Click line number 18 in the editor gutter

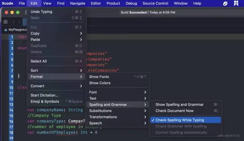pyautogui.click(x=11, y=133)
